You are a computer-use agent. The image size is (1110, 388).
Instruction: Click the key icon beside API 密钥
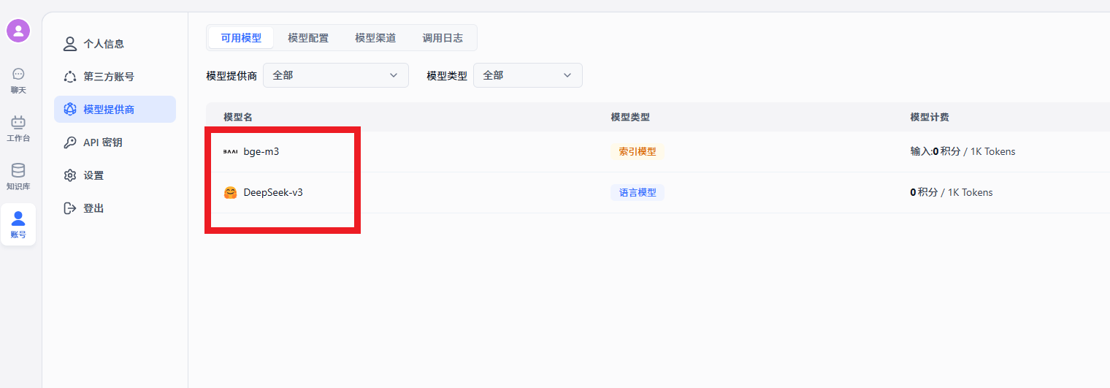pos(70,142)
